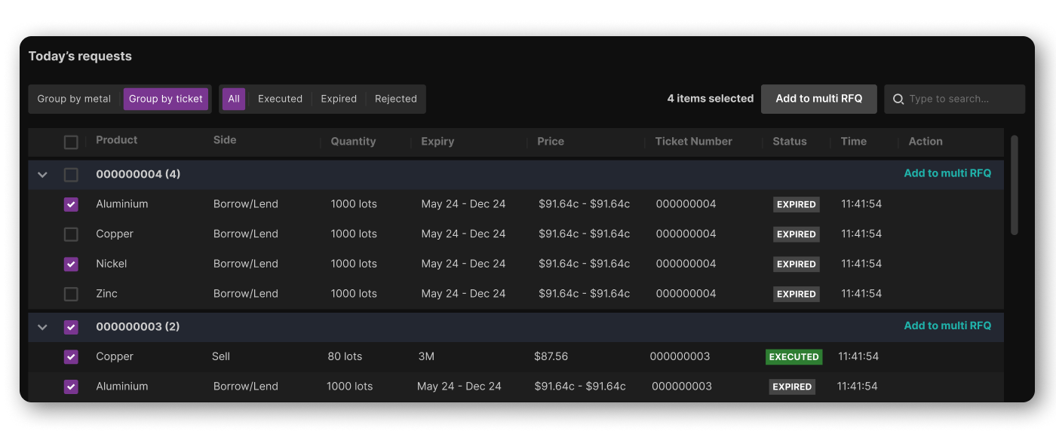Click the vertical scrollbar of the table
This screenshot has height=437, width=1056.
[x=1015, y=185]
